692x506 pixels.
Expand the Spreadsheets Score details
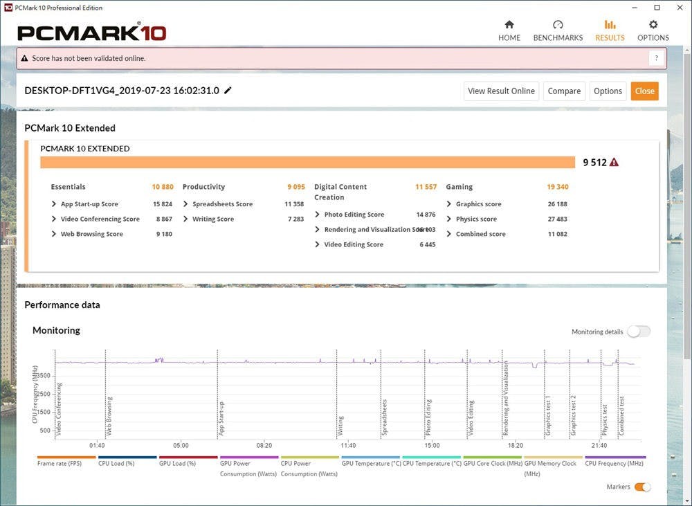[186, 204]
